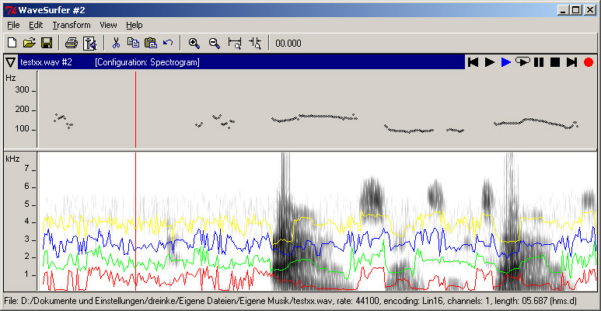Open the View menu

tap(108, 26)
